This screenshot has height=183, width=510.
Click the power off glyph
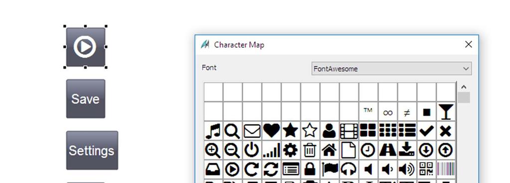[x=252, y=150]
